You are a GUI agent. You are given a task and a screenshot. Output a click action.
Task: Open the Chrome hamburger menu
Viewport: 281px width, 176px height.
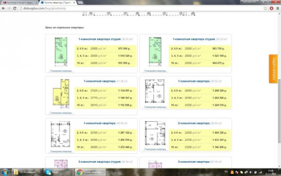(277, 8)
